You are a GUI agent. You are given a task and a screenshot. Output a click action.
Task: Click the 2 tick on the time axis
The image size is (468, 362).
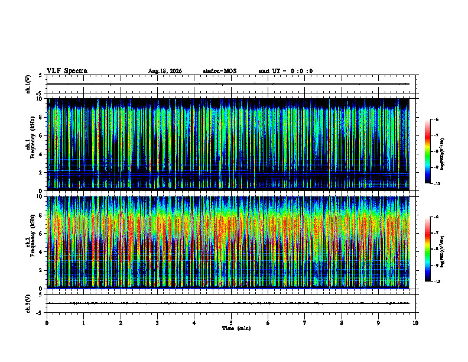pyautogui.click(x=121, y=323)
